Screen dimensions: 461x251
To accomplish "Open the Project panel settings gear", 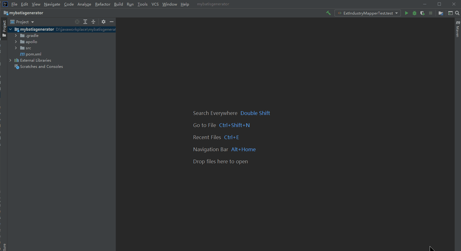I will point(103,22).
